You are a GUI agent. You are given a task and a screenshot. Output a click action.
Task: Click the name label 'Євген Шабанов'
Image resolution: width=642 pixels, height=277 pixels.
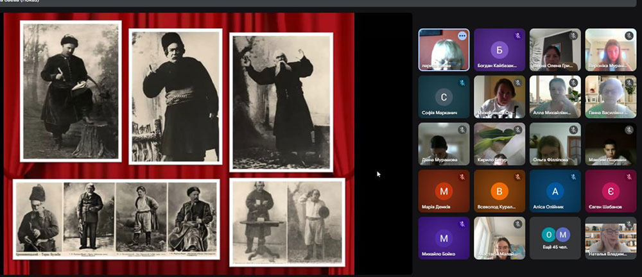click(x=605, y=207)
